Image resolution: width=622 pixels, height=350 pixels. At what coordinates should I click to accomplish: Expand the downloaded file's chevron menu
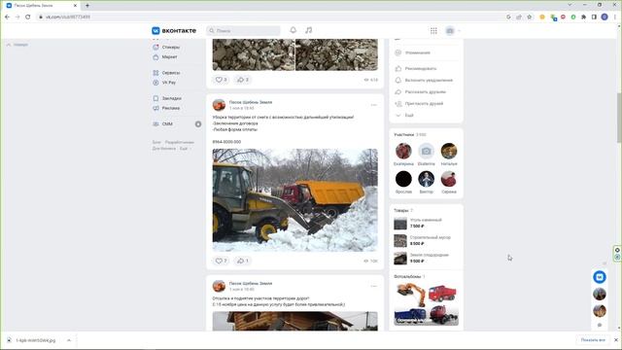coord(69,340)
